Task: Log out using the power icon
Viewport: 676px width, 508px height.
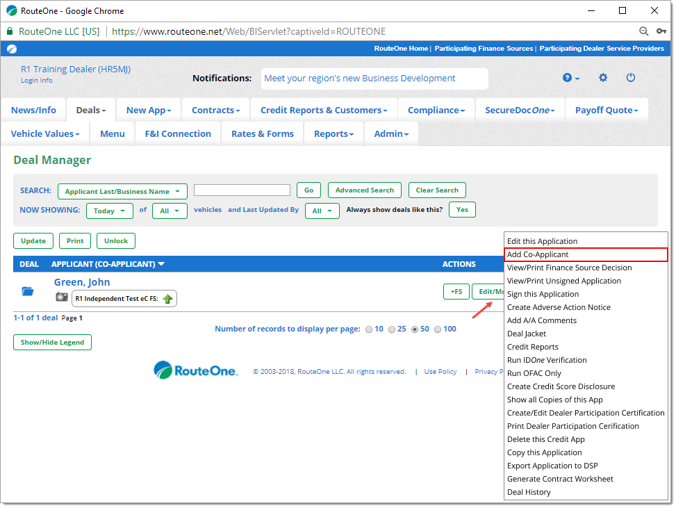Action: pos(630,78)
